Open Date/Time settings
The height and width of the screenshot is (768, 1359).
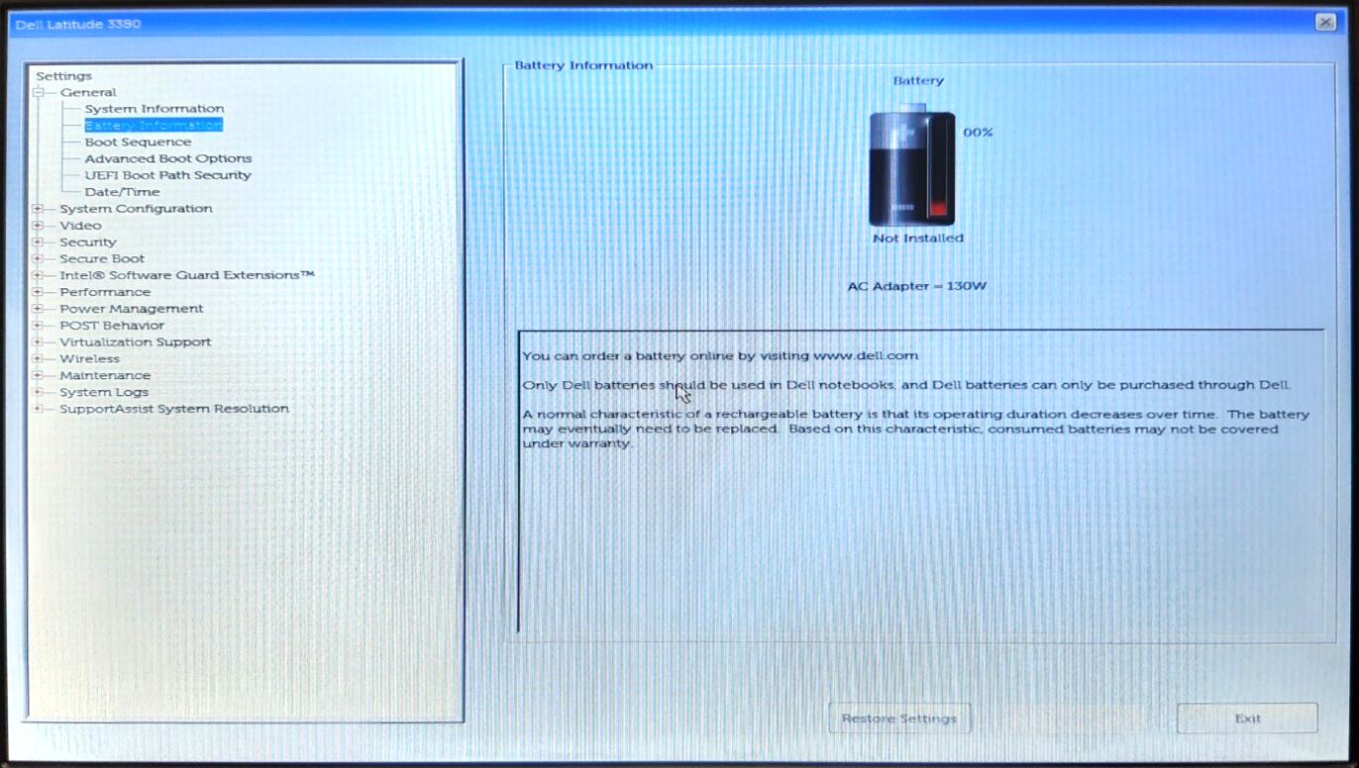pos(122,192)
